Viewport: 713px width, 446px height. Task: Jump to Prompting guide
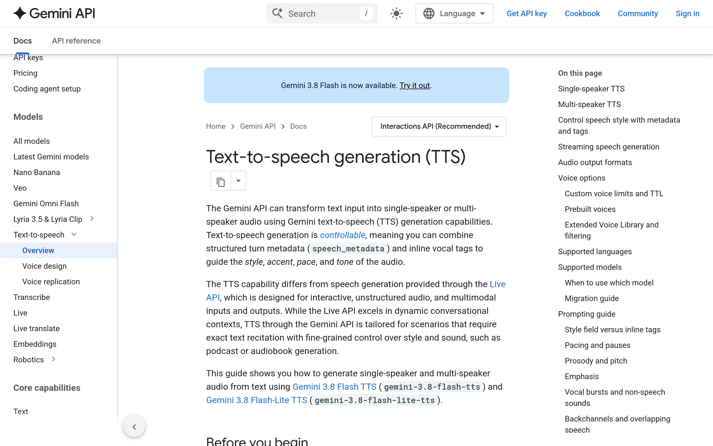(587, 314)
